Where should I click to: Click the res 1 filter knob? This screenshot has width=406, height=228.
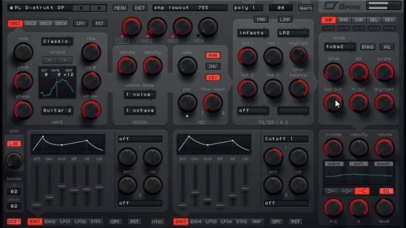(273, 56)
